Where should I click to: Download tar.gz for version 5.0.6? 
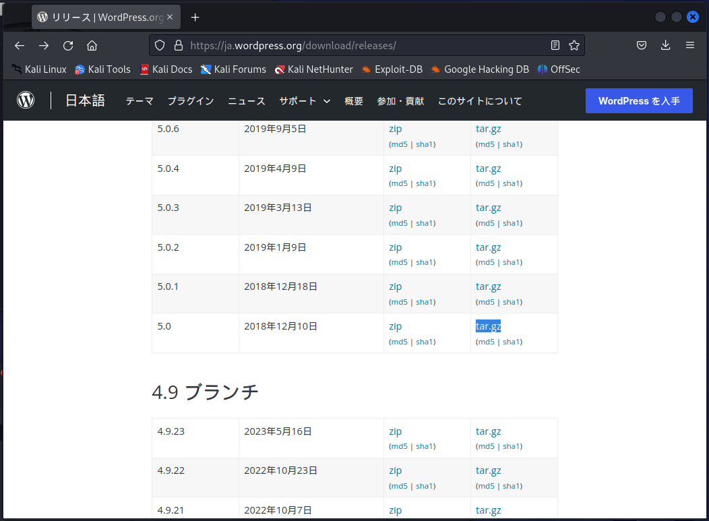point(489,129)
